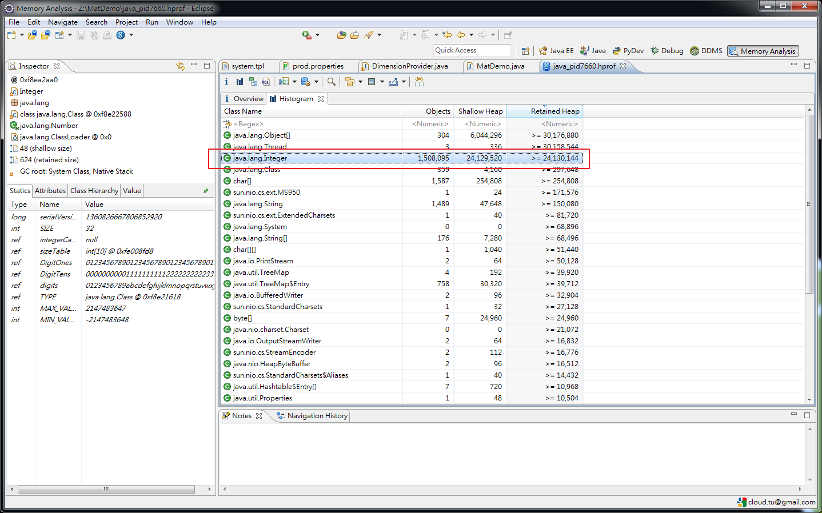Switch to the Overview tab
This screenshot has width=822, height=513.
coord(244,99)
